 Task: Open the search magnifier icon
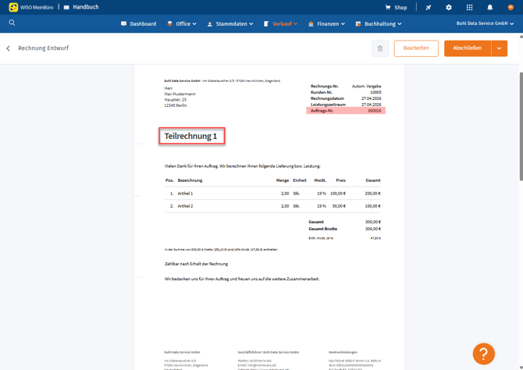[12, 23]
